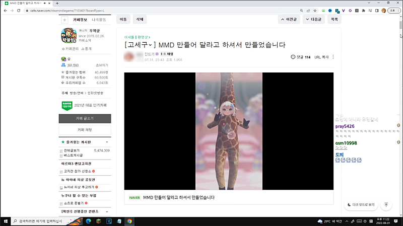Open the Chrome profile avatar
Image resolution: width=403 pixels, height=226 pixels.
(x=384, y=11)
